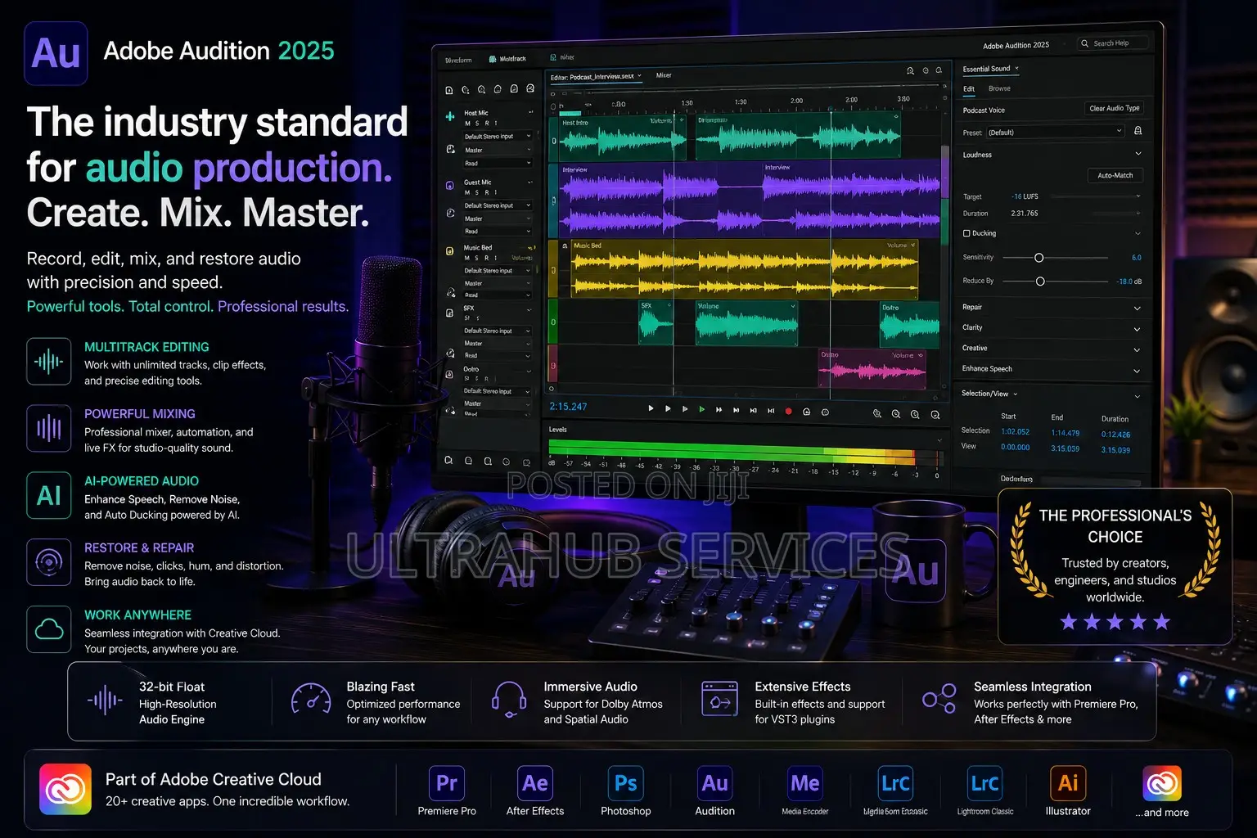
Task: Open the Browse tab in Essential Sound
Action: tap(999, 88)
